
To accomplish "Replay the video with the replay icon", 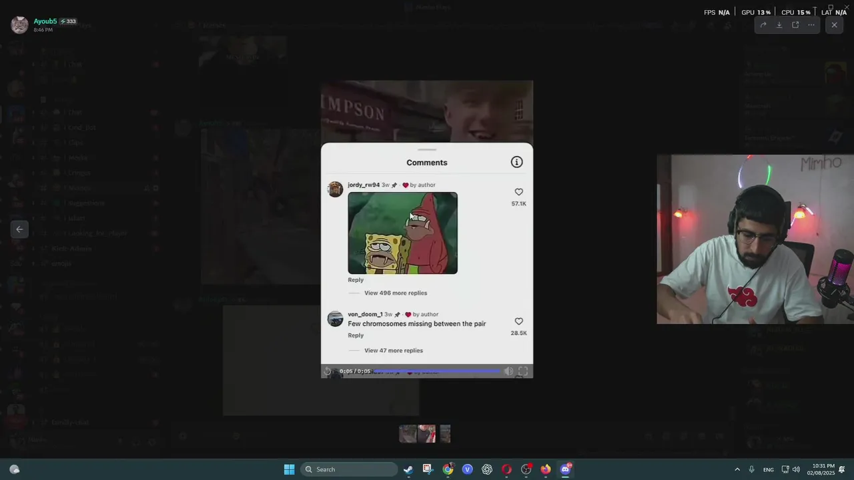I will click(328, 371).
